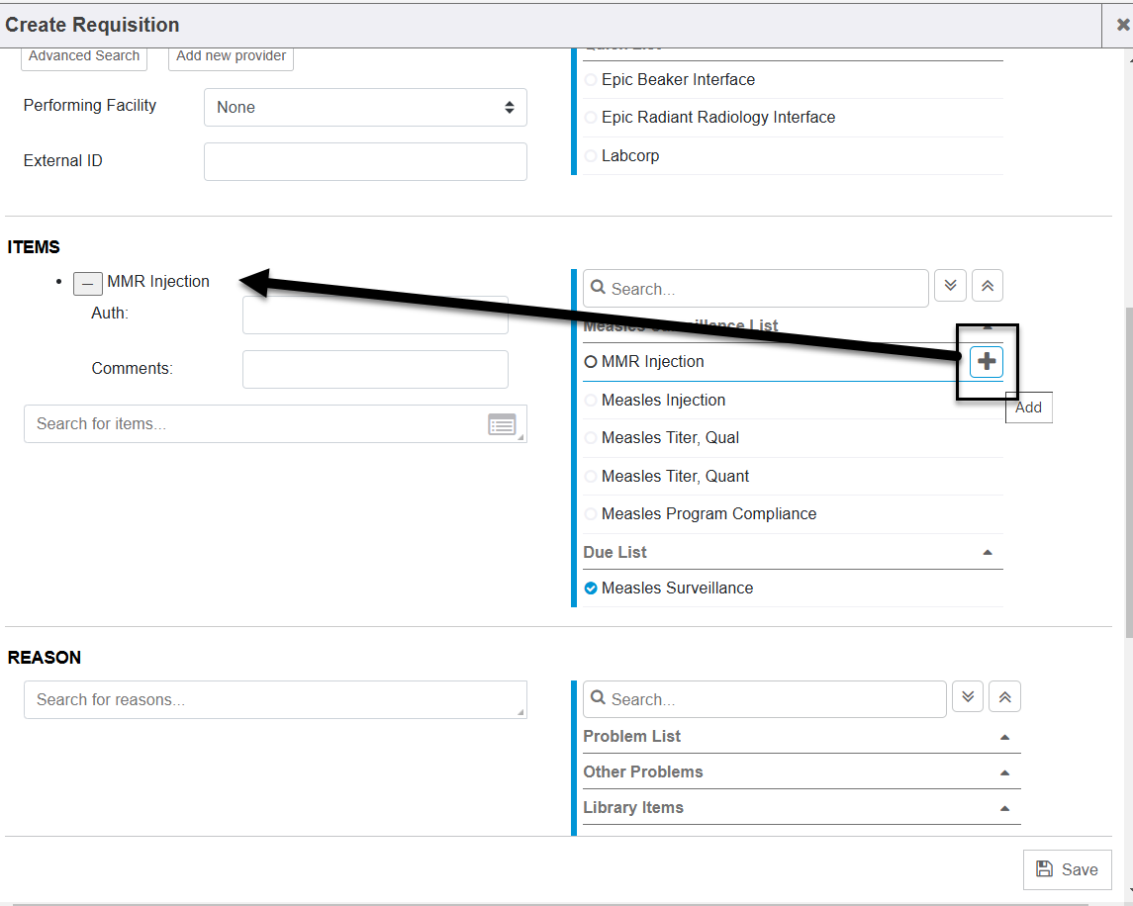Collapse the Due List section
1133x906 pixels.
click(987, 552)
